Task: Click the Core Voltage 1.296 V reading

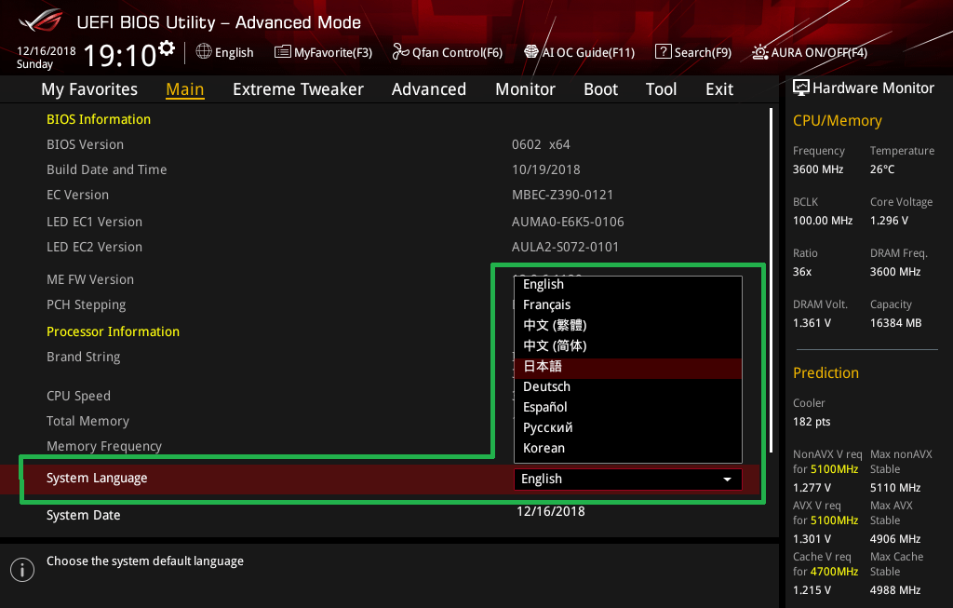Action: [x=889, y=221]
